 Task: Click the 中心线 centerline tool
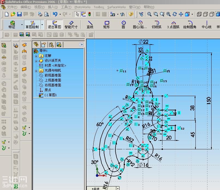(x=206, y=25)
